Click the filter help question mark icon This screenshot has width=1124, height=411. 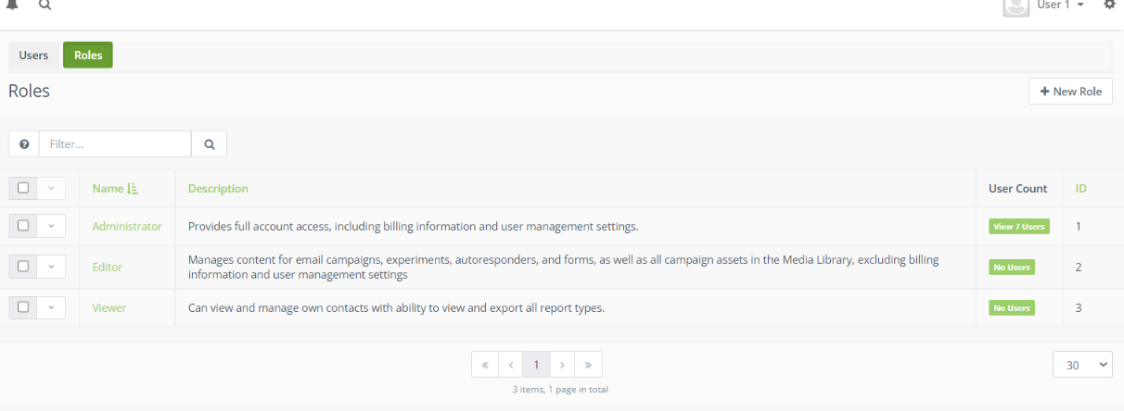[x=24, y=144]
